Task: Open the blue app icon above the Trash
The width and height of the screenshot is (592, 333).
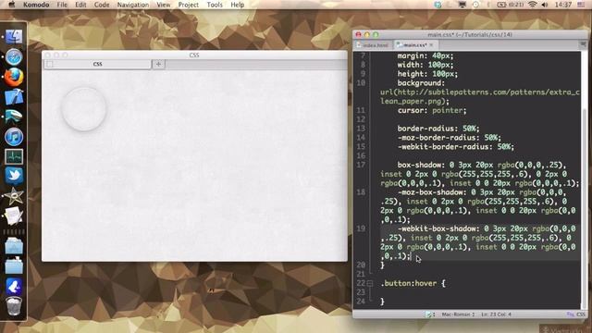Action: 14,287
